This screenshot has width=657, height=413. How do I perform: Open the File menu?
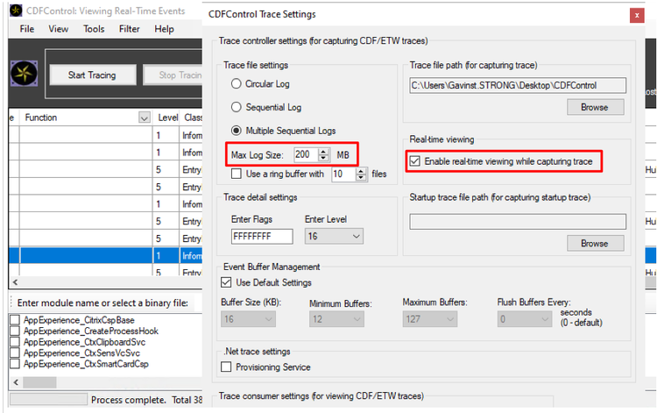click(27, 29)
